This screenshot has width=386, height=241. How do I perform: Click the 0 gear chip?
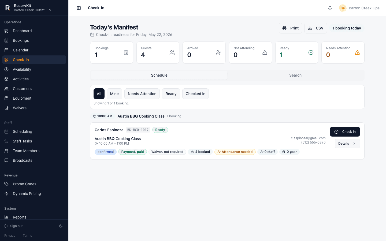coord(289,152)
